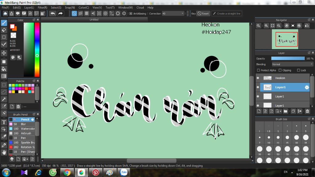Undock the Palette panel
Viewport: 315px width, 177px height.
click(34, 81)
